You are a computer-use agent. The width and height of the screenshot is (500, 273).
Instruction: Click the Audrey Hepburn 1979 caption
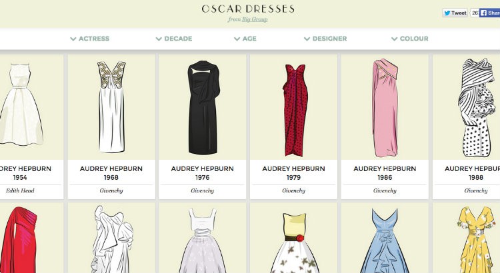294,173
